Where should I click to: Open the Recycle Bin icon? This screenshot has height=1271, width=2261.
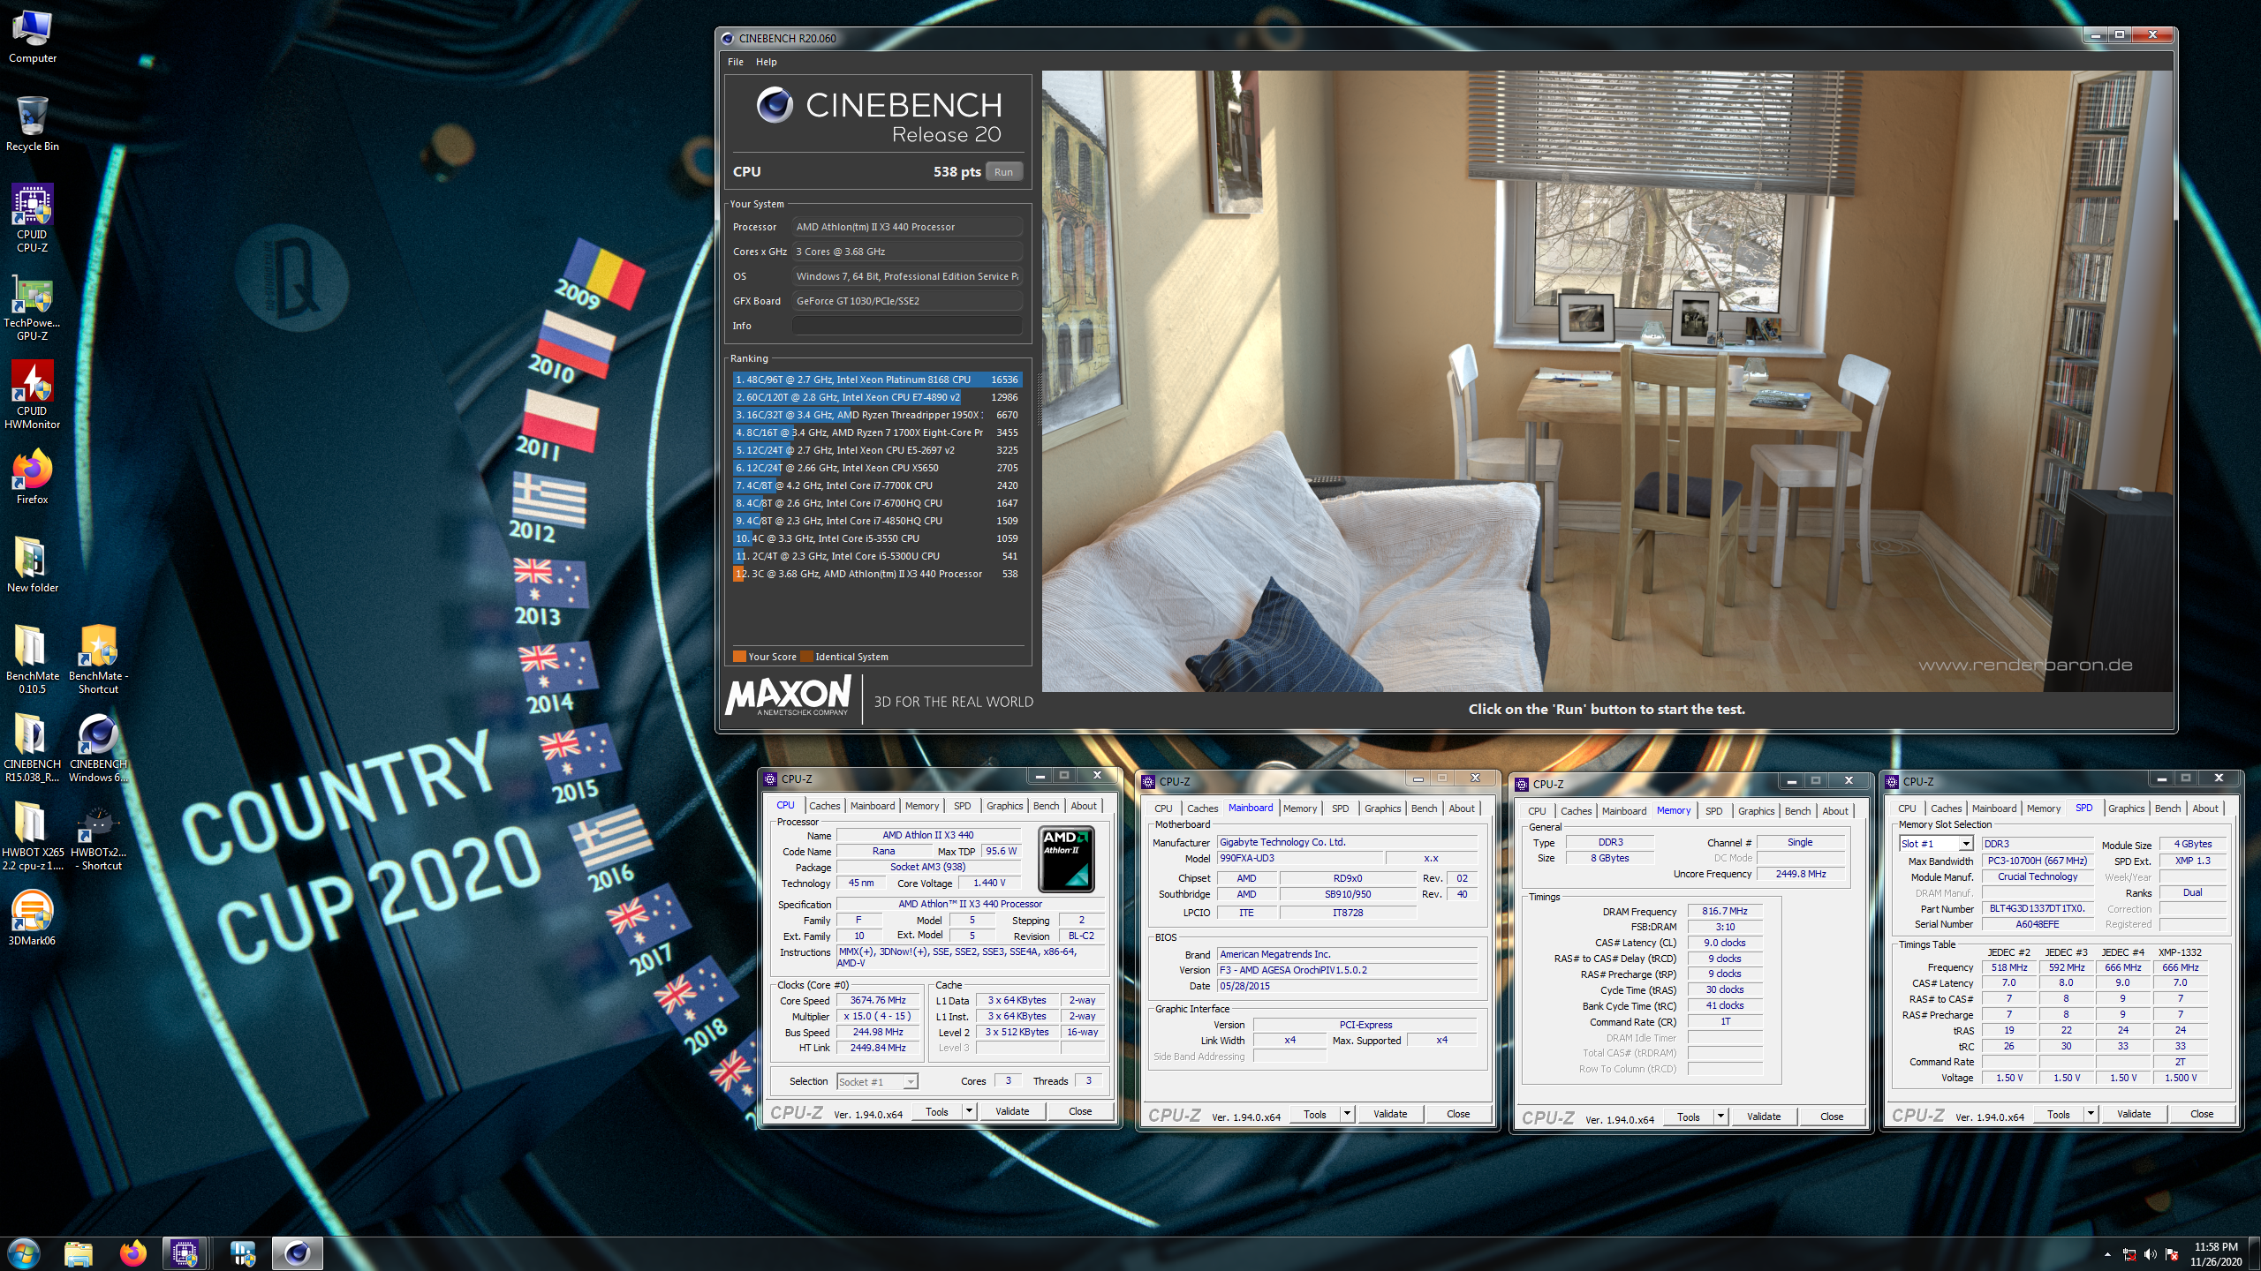33,124
